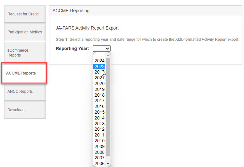
Task: Select year 2007 option
Action: click(100, 158)
